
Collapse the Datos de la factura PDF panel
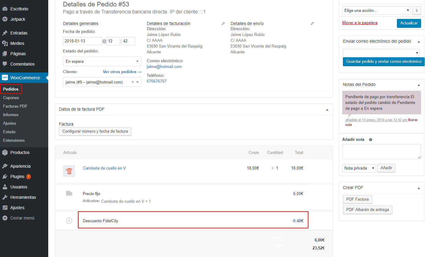(327, 109)
